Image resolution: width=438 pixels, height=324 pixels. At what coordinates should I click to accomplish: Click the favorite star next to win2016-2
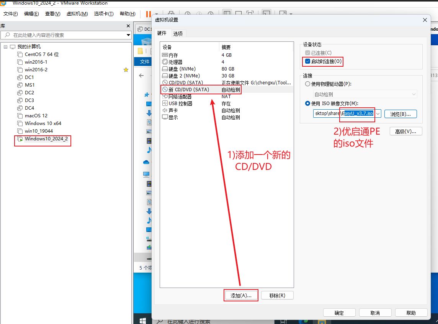coord(126,70)
